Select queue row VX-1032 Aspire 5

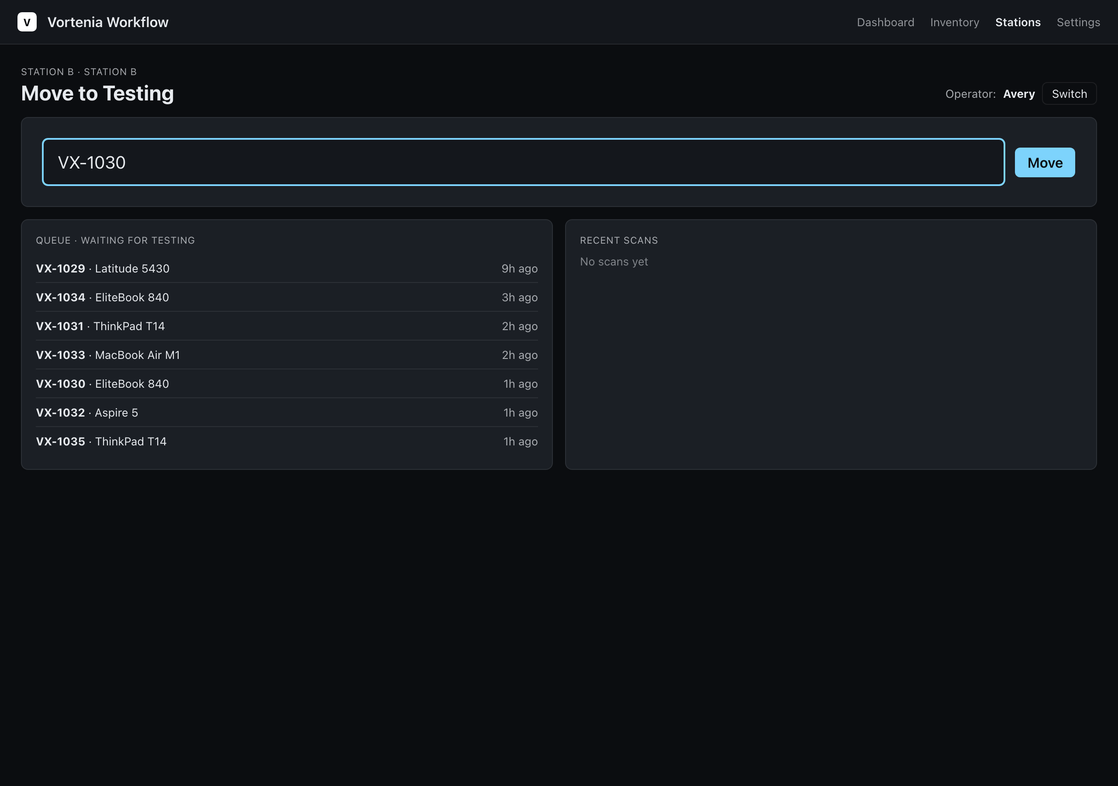pos(287,412)
